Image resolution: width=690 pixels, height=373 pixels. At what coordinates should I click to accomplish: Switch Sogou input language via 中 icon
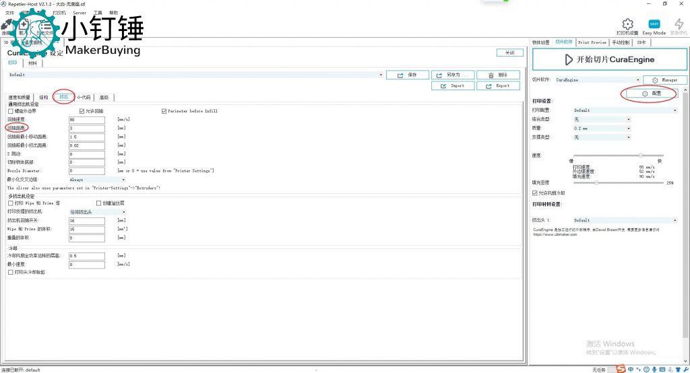(631, 370)
